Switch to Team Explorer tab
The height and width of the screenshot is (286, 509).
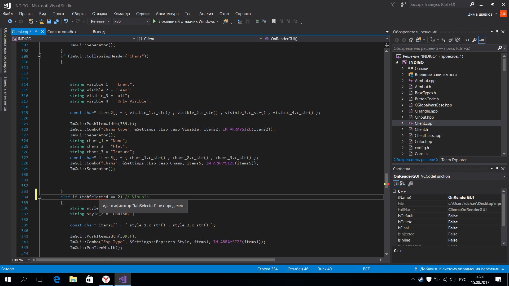454,160
